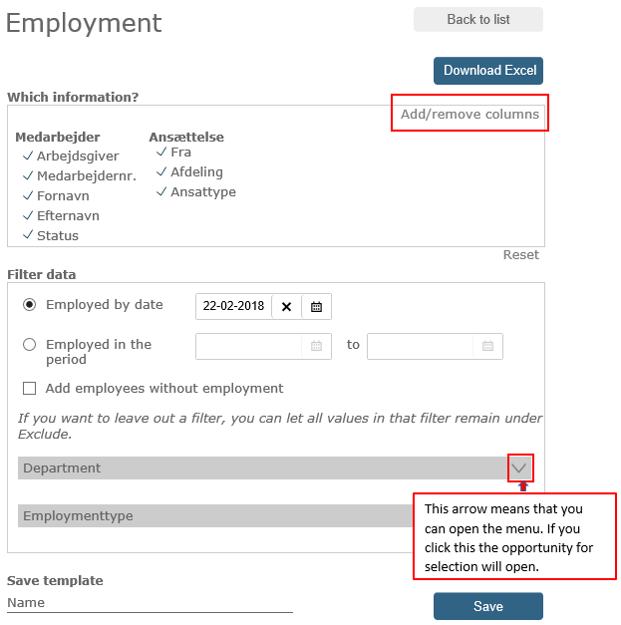Image resolution: width=621 pixels, height=625 pixels.
Task: Click the template Name input field
Action: click(x=150, y=603)
